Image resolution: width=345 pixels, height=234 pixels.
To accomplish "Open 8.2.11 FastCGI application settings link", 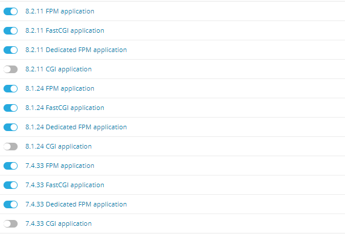I will [x=65, y=30].
